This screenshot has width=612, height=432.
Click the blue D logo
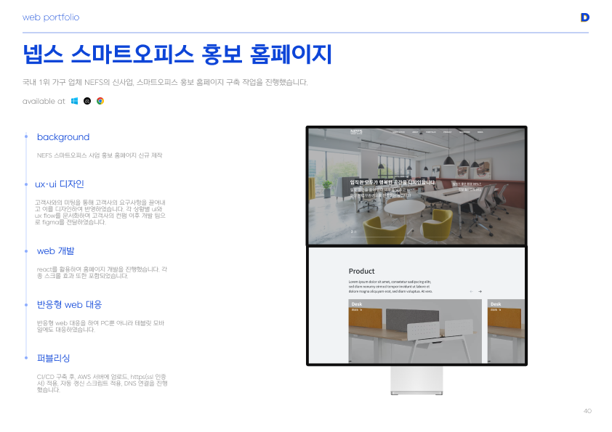[584, 17]
